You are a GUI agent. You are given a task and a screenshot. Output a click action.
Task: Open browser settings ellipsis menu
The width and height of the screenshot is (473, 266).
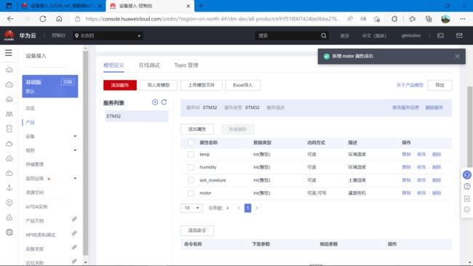462,19
